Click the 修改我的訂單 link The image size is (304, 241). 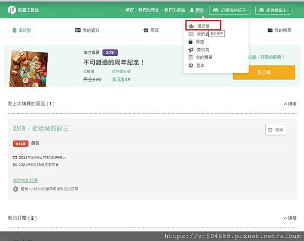[x=25, y=181]
